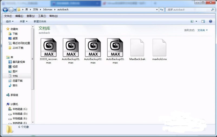Image resolution: width=217 pixels, height=137 pixels.
Task: Select the maxhold.mx file icon
Action: coord(159,47)
